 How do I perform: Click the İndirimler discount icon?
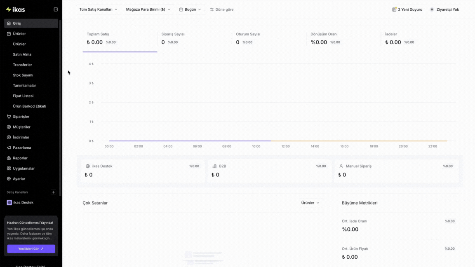(x=9, y=137)
